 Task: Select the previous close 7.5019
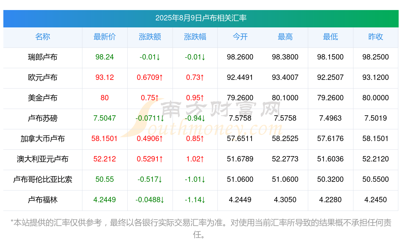376,118
